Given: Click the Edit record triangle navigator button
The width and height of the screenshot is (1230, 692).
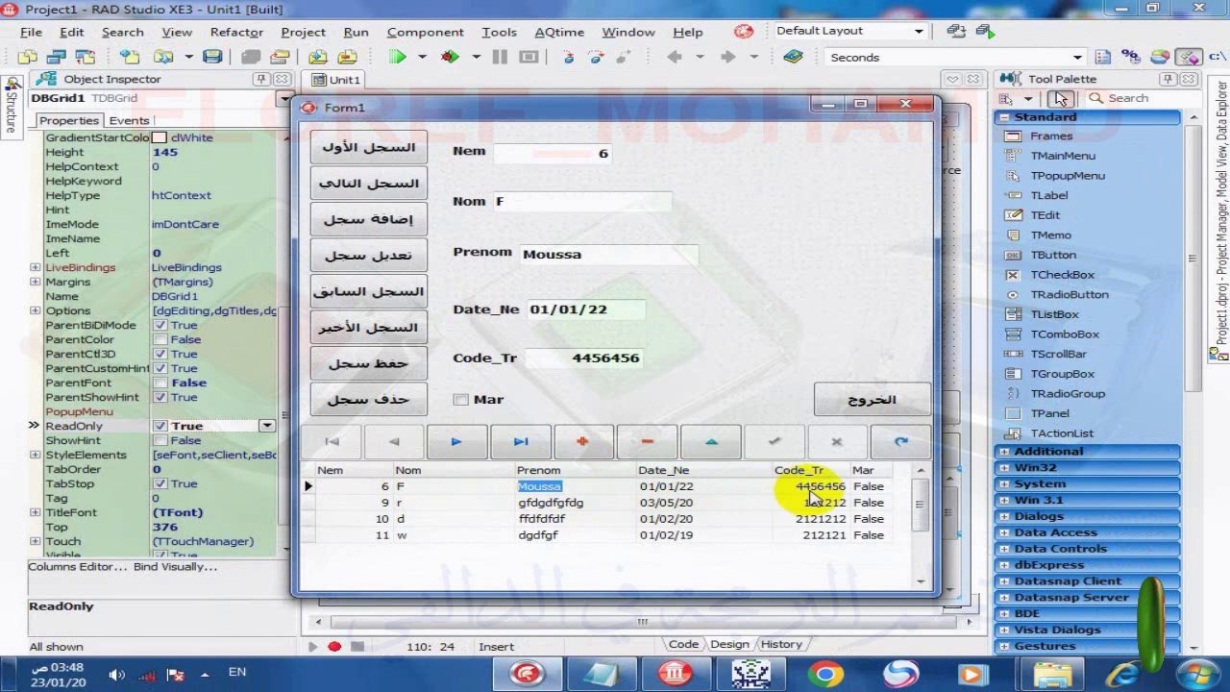Looking at the screenshot, I should [x=710, y=441].
